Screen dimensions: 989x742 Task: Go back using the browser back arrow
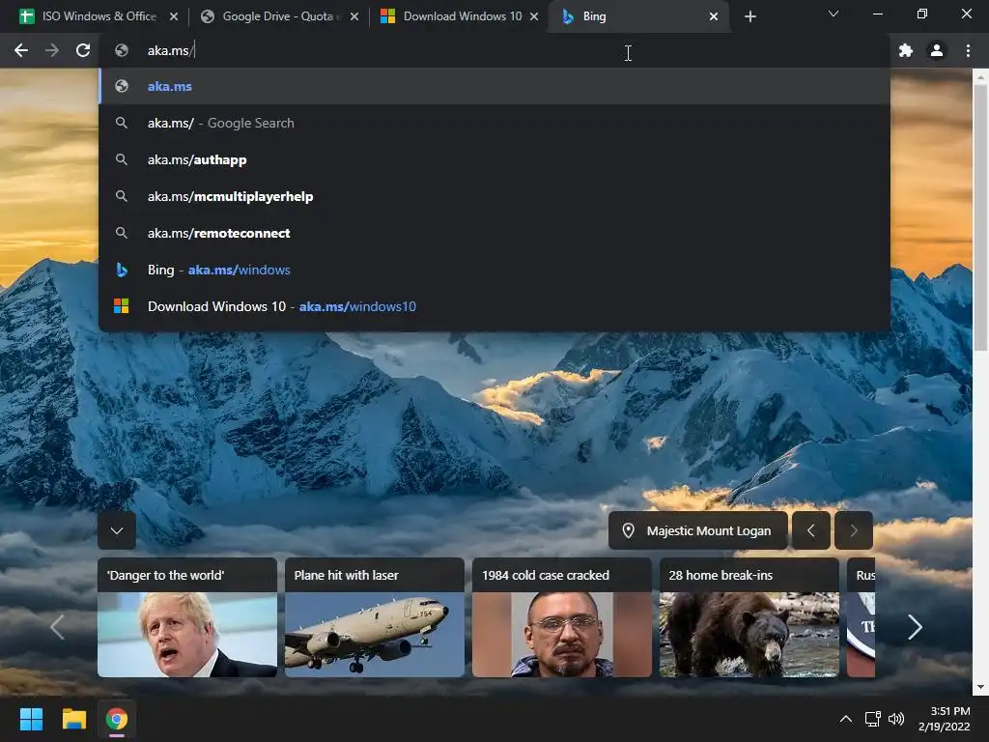coord(21,50)
